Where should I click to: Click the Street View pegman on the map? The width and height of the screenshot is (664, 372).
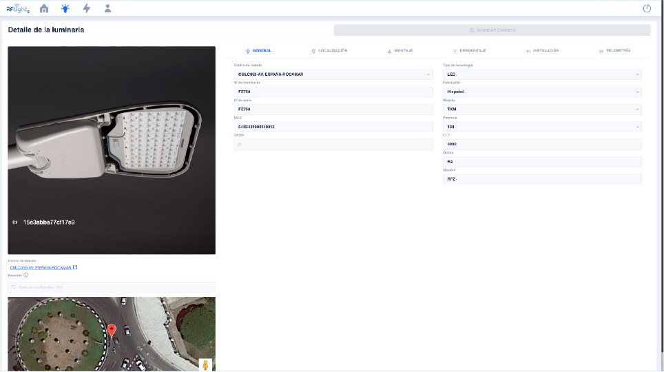[205, 365]
